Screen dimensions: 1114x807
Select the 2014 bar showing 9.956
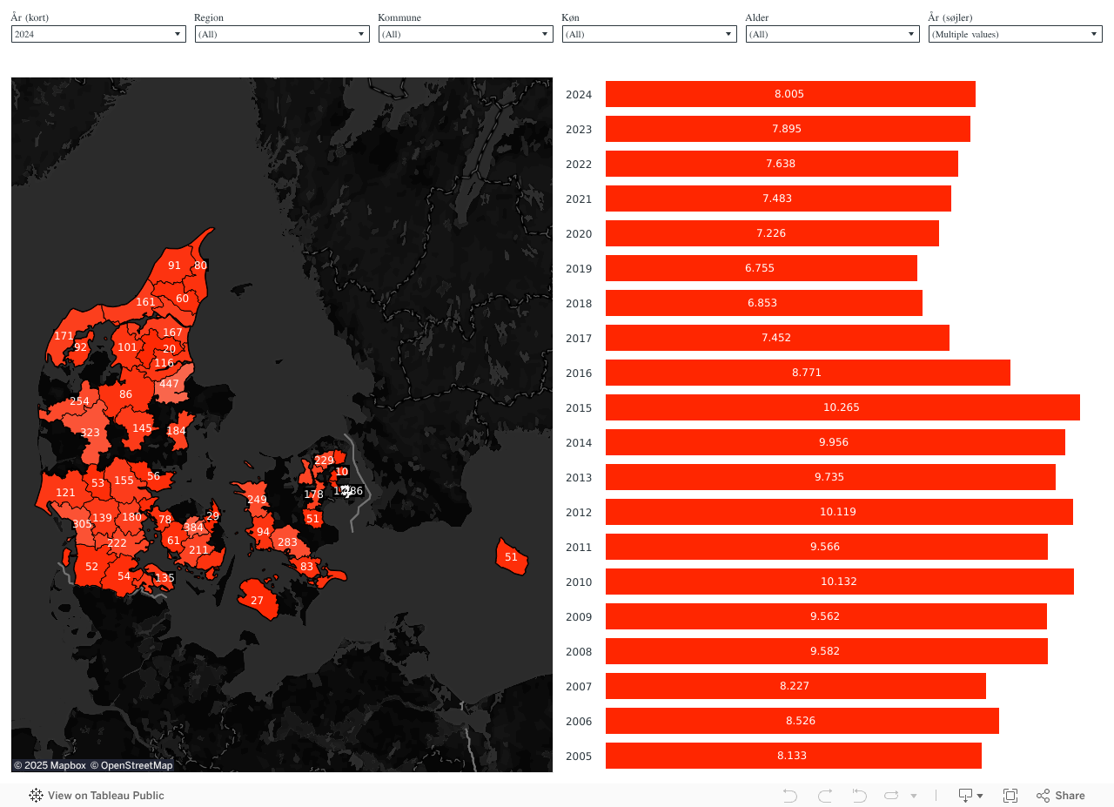coord(835,442)
